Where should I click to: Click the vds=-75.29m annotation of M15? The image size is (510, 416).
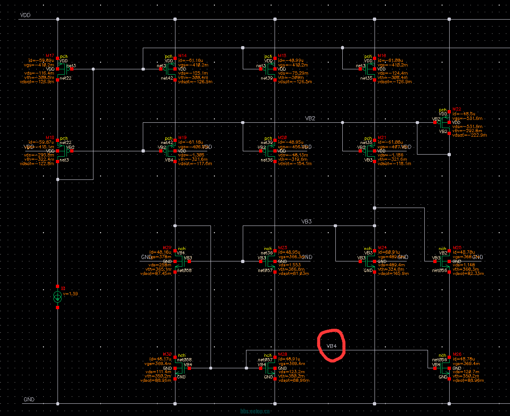pos(293,73)
